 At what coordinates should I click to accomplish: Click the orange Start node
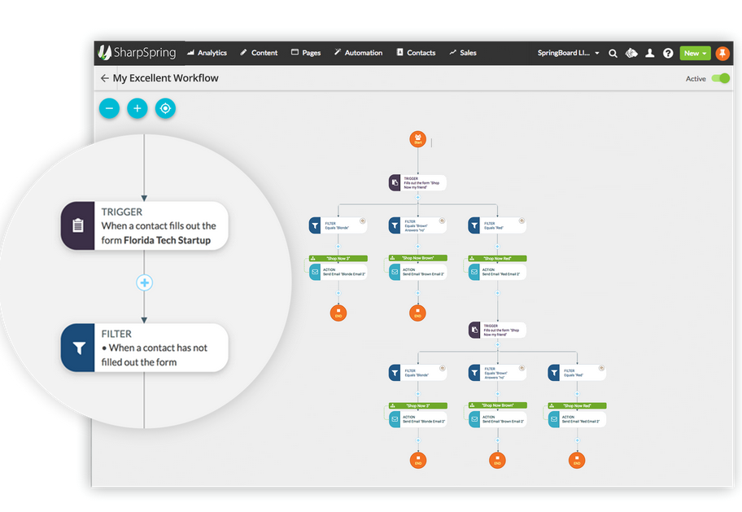click(x=417, y=139)
